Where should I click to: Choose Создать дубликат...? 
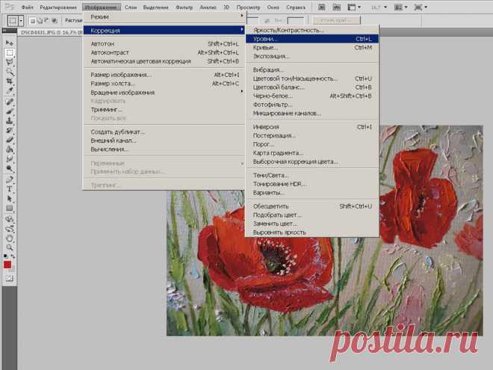(164, 132)
